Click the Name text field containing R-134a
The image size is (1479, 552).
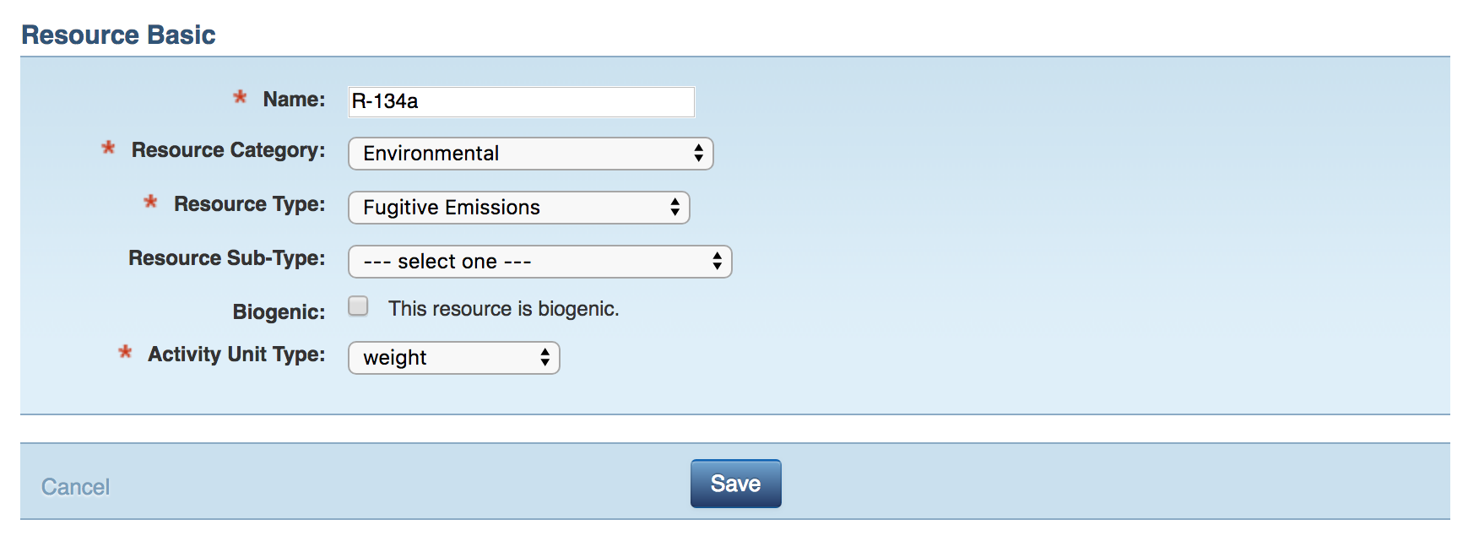[x=521, y=101]
